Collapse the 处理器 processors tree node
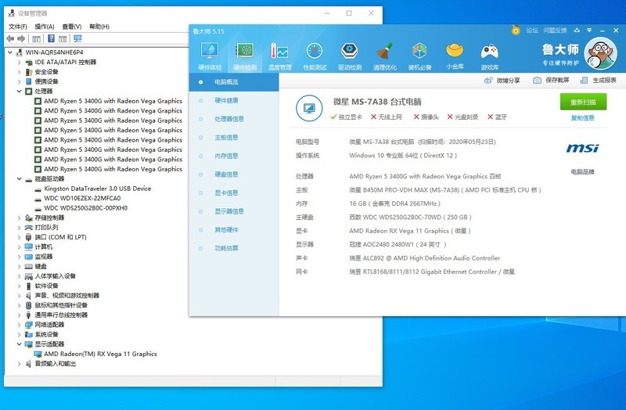The width and height of the screenshot is (626, 410). 20,92
